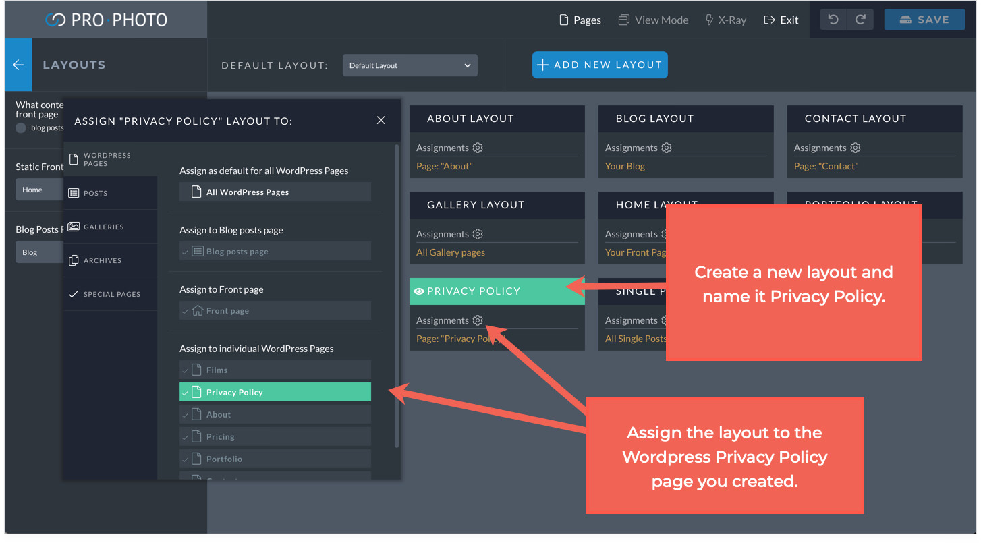Click All Single Posts assignment
This screenshot has width=981, height=543.
tap(636, 339)
